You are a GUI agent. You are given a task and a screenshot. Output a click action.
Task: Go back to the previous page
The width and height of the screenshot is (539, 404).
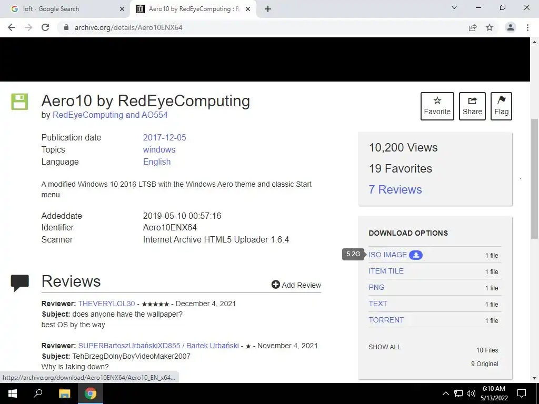click(x=12, y=27)
